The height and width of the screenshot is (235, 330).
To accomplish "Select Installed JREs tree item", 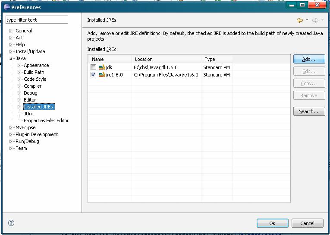I will click(x=39, y=107).
